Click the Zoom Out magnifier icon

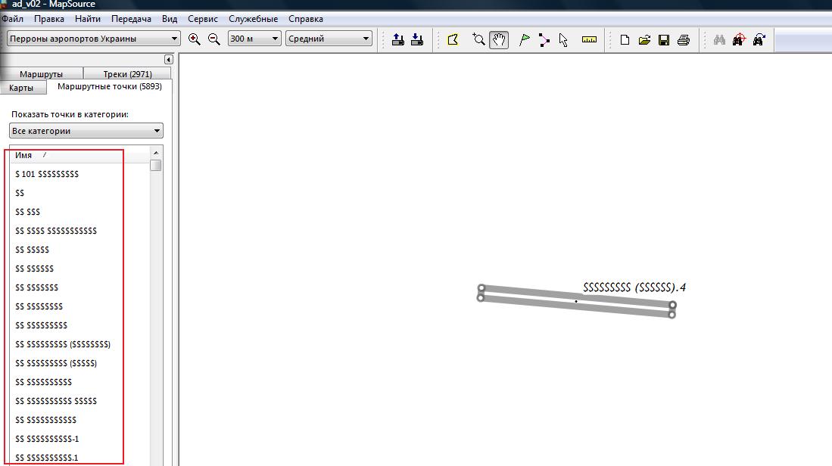coord(213,39)
